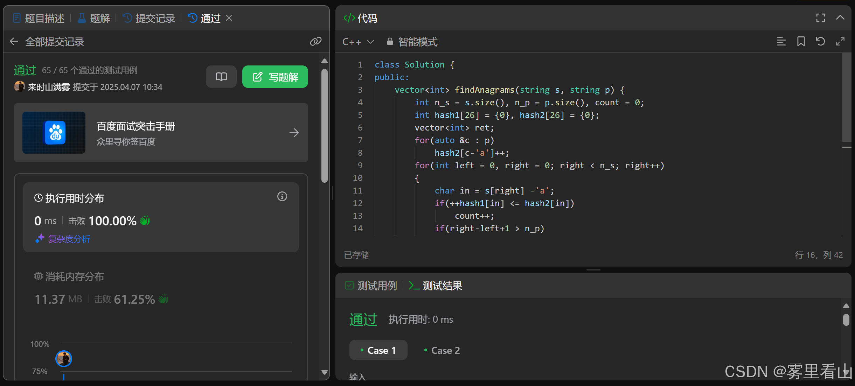Click the copy link icon

(315, 42)
